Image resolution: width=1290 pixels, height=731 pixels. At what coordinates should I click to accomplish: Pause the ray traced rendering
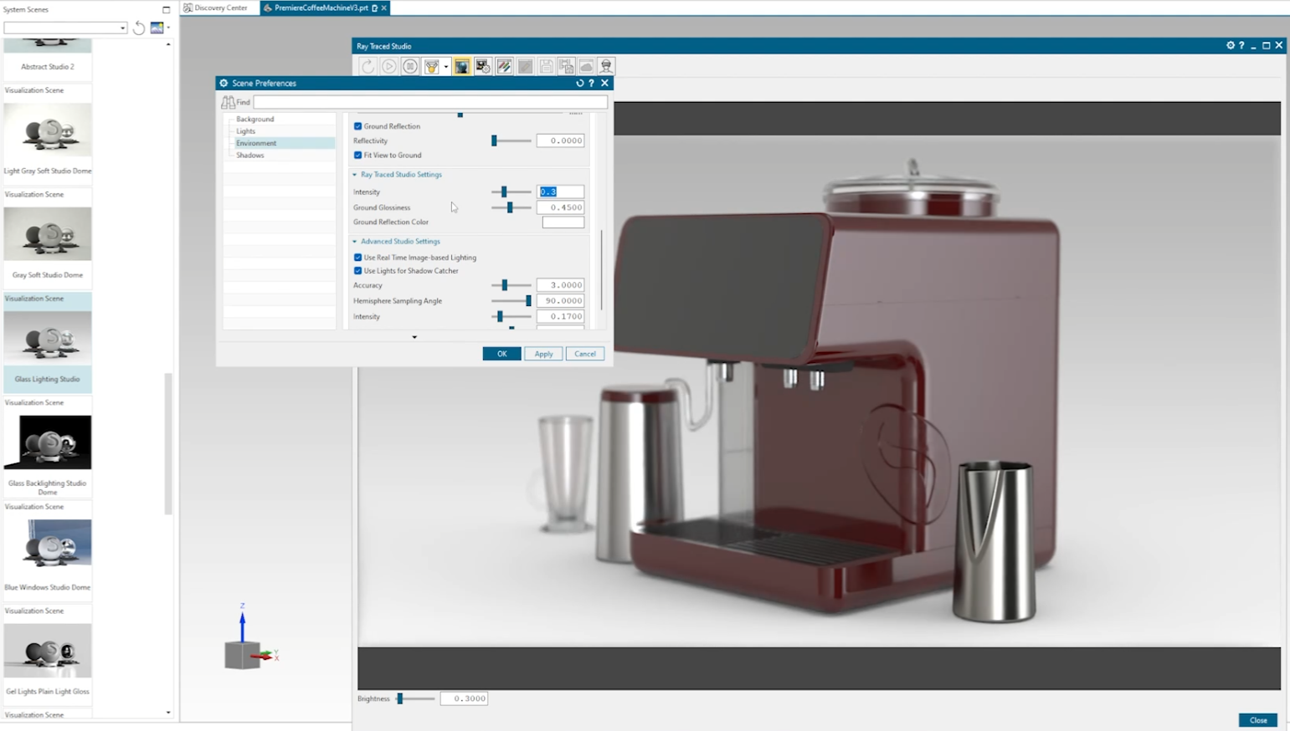[409, 66]
